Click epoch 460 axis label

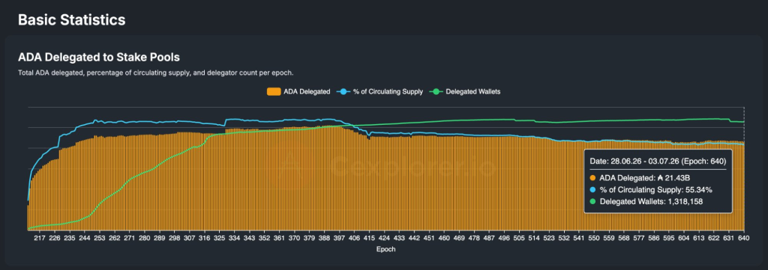coord(444,239)
